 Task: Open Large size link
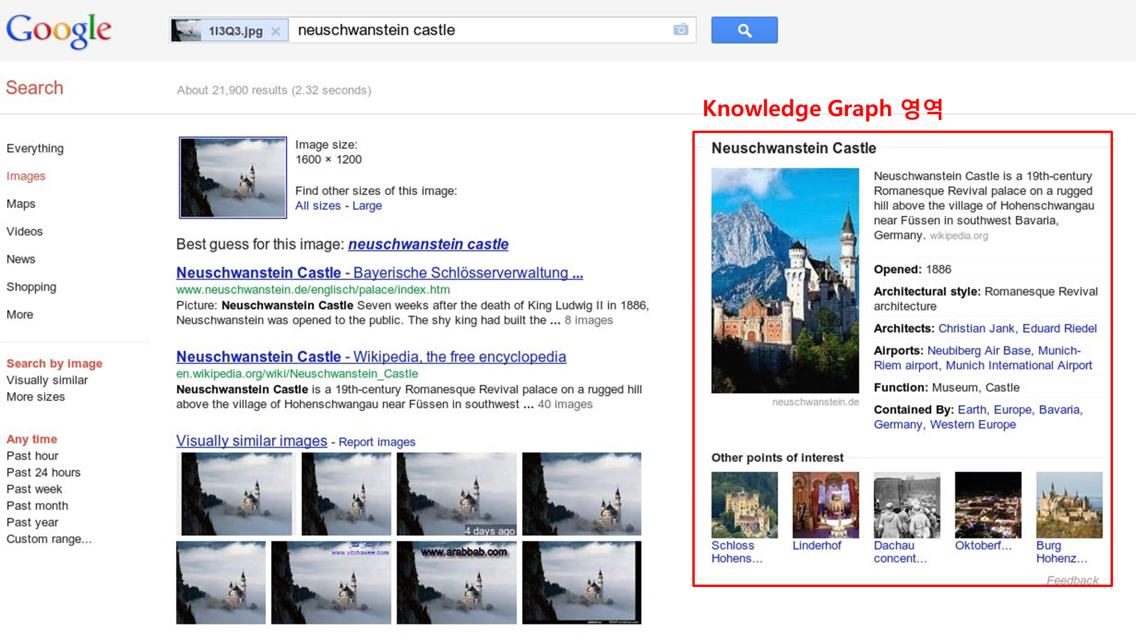[367, 206]
